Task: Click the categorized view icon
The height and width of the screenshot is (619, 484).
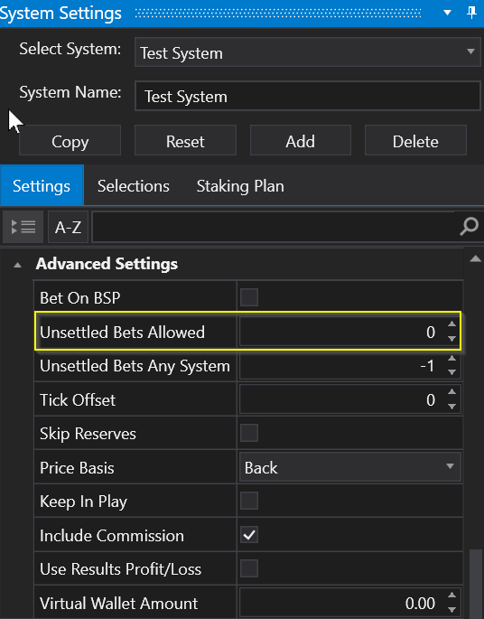Action: point(23,227)
